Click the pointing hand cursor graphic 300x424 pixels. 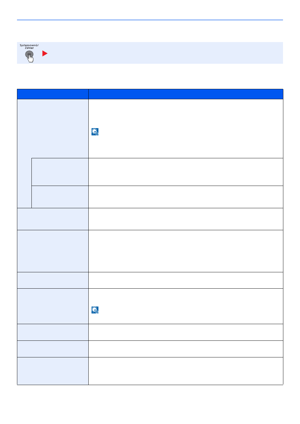click(x=30, y=58)
